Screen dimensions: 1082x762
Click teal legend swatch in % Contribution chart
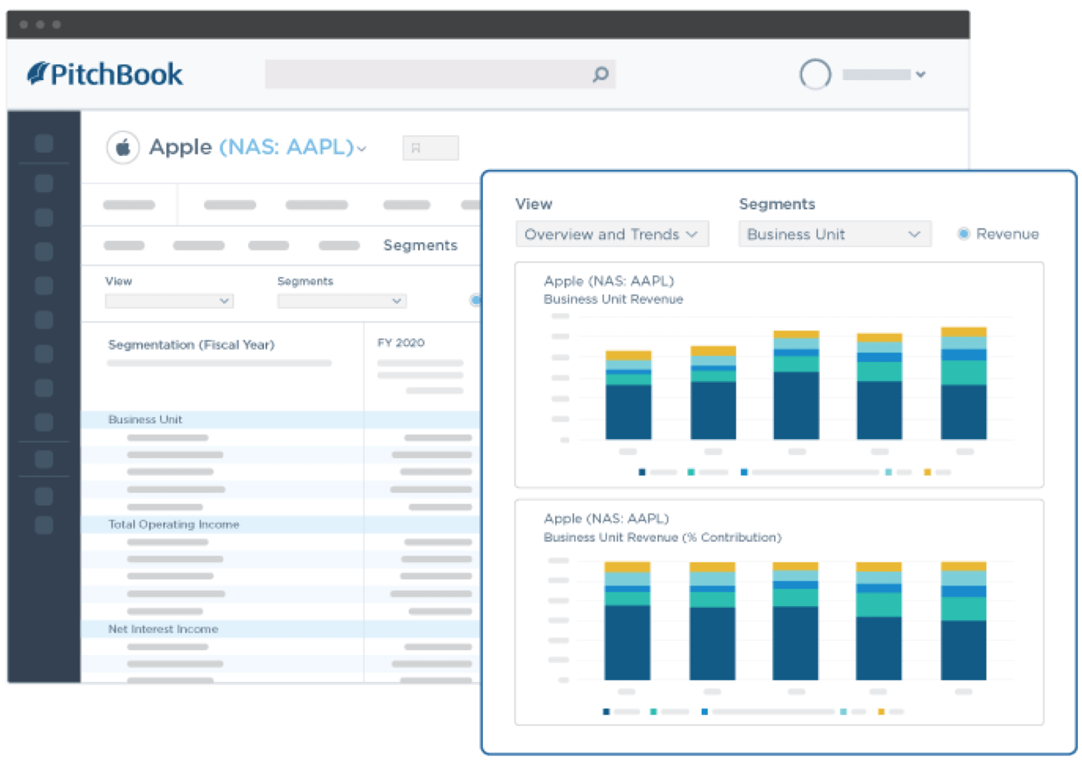point(653,712)
